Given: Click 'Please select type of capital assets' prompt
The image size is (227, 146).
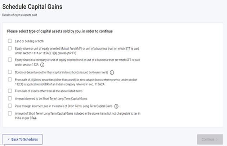Looking at the screenshot, I should pos(60,31).
